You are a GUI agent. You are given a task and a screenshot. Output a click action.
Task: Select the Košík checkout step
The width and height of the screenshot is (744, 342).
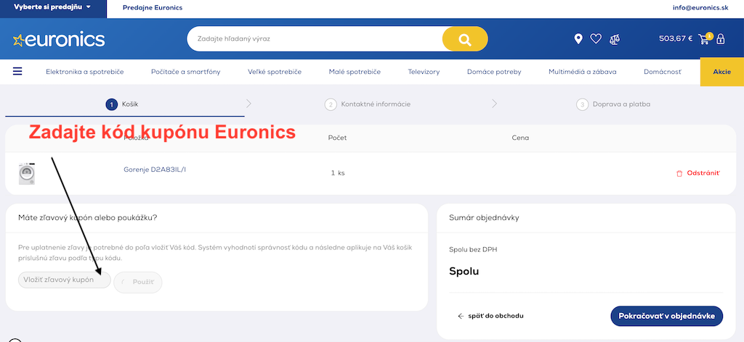point(122,104)
